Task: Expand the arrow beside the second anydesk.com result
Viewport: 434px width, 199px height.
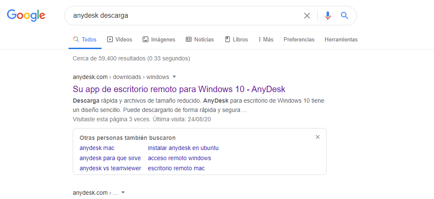Action: [x=123, y=193]
